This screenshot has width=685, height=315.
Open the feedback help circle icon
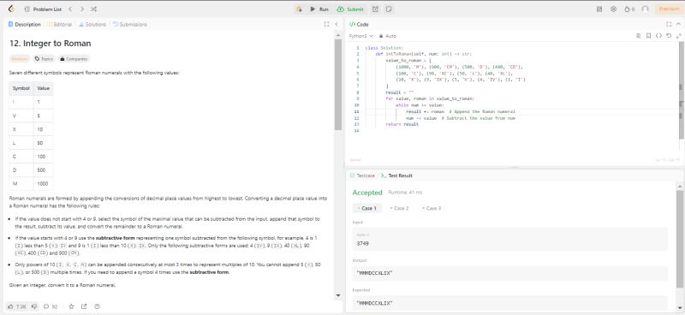click(97, 306)
